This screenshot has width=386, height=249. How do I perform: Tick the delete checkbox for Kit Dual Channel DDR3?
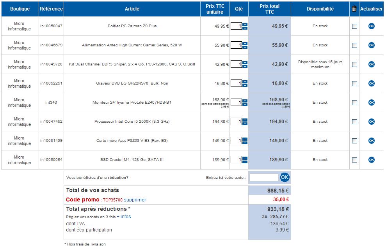coord(354,65)
